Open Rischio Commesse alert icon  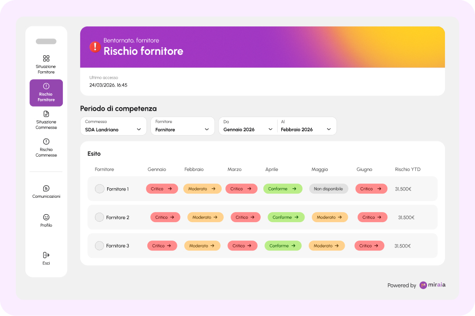click(46, 141)
